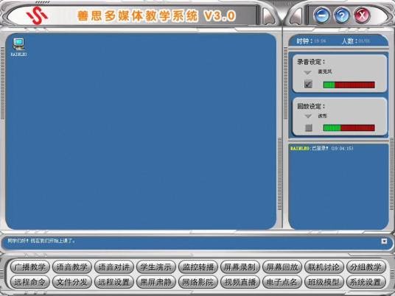Open the message bar dropdown arrow
This screenshot has width=395, height=296.
[384, 242]
